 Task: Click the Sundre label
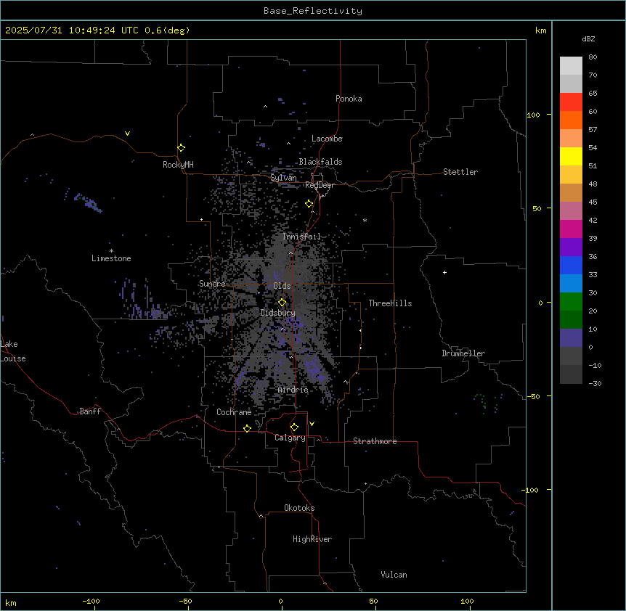coord(212,284)
